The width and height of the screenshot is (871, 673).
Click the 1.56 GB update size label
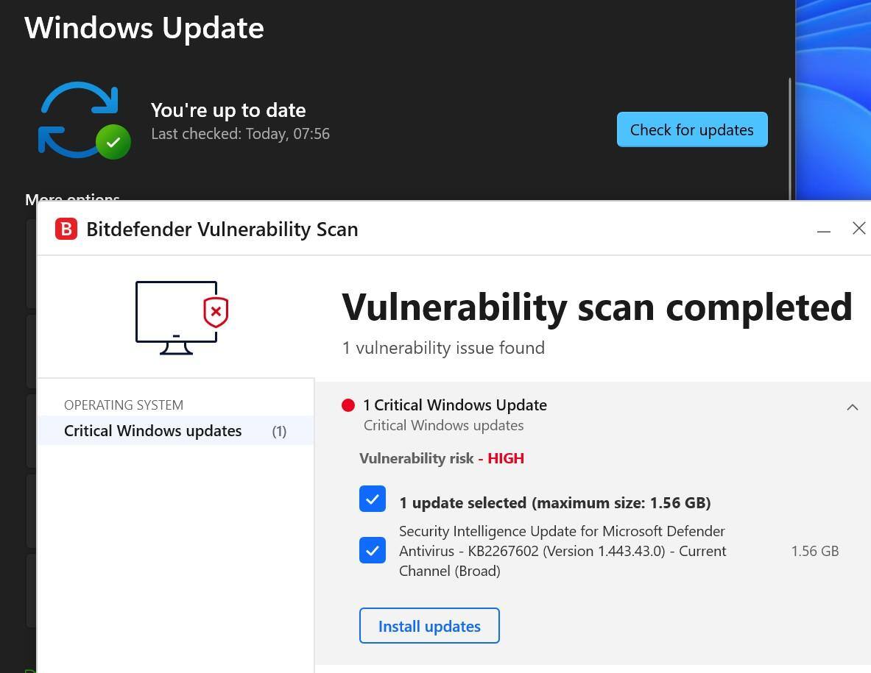point(814,551)
